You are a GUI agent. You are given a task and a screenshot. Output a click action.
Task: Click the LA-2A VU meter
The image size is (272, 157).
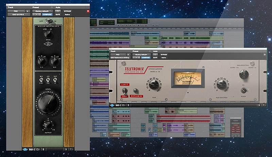pyautogui.click(x=188, y=78)
